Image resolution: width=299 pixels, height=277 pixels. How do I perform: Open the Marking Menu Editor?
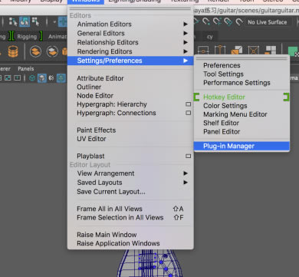(x=242, y=114)
